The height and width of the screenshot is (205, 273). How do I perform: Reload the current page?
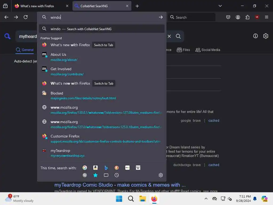click(26, 17)
